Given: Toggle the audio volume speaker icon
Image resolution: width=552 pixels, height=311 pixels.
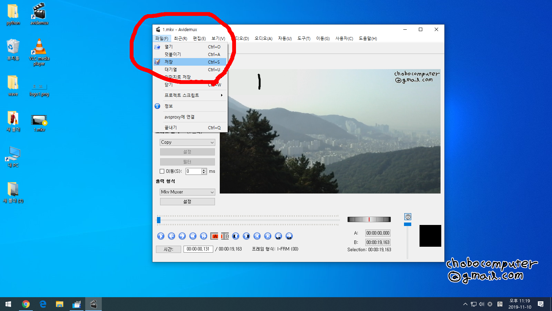Looking at the screenshot, I should pos(408,217).
